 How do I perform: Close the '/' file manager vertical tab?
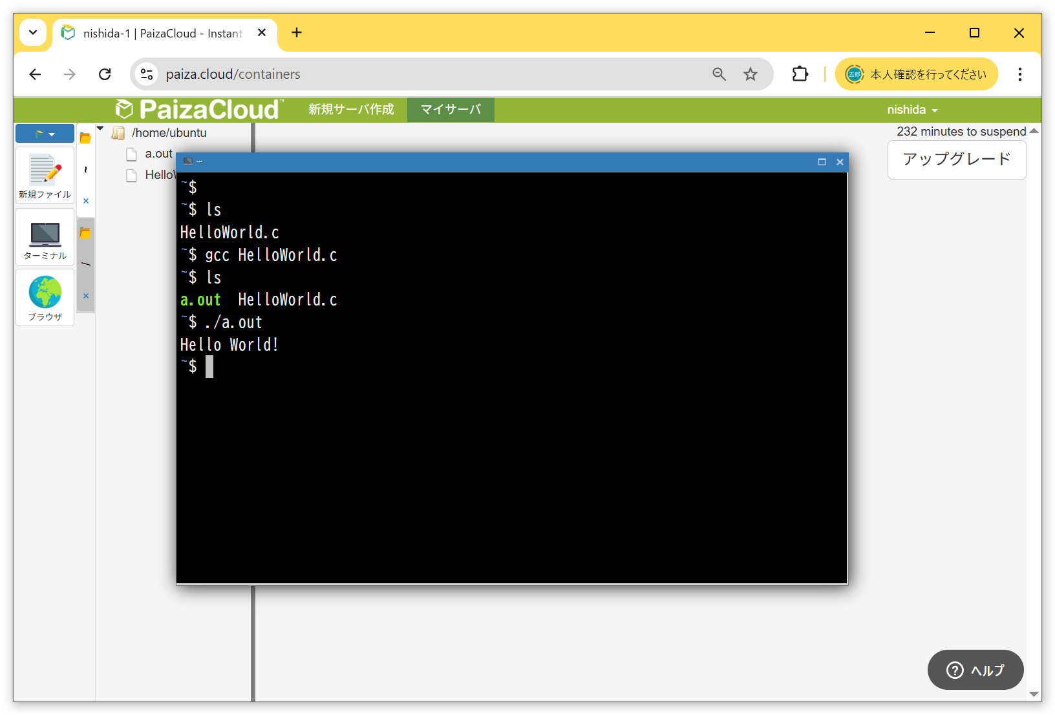[86, 296]
